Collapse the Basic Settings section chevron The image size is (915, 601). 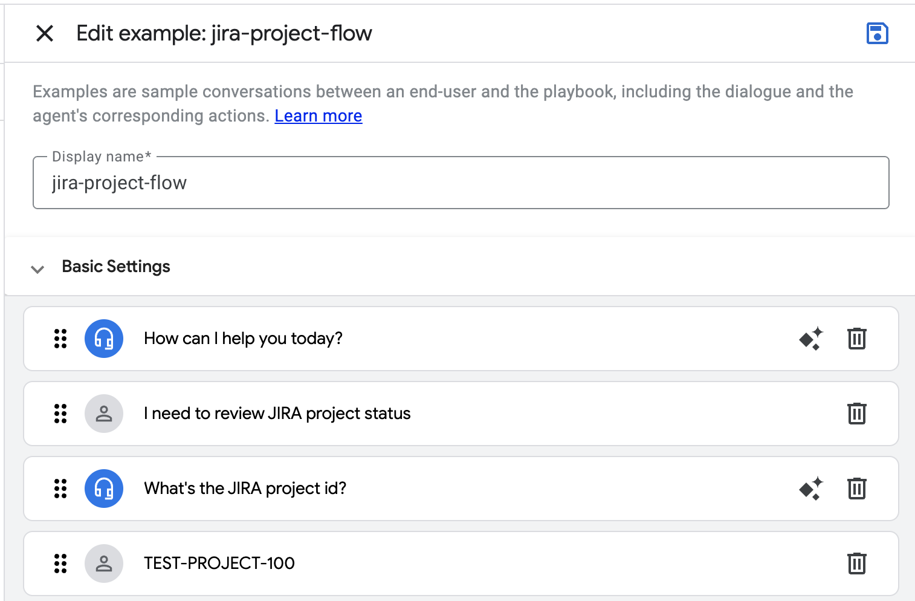[37, 268]
